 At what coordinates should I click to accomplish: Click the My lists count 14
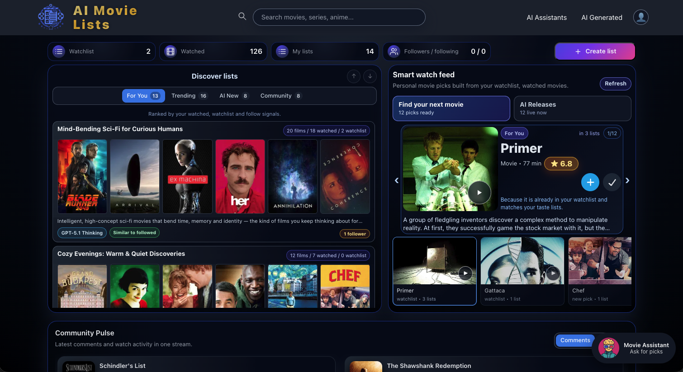click(370, 52)
